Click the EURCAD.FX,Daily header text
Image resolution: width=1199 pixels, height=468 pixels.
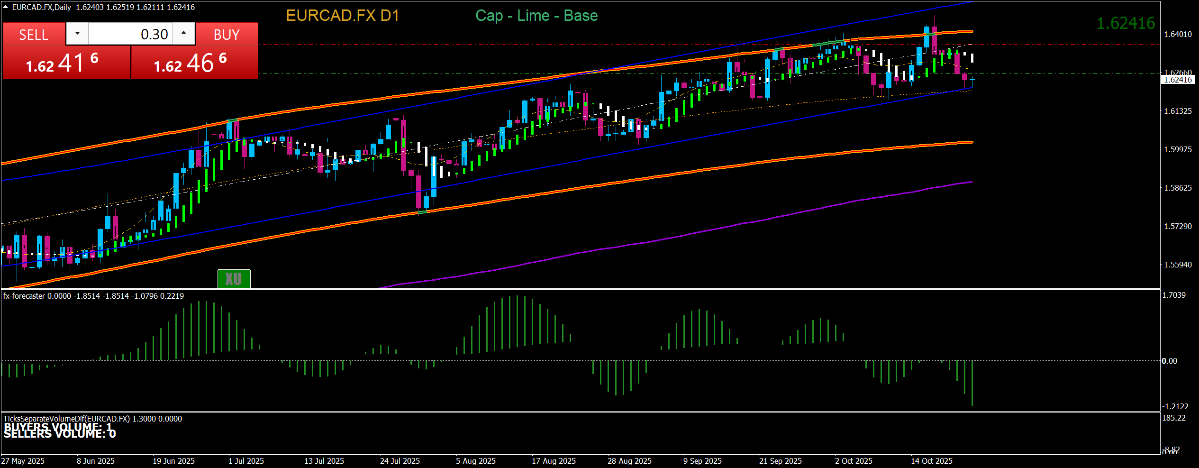click(42, 7)
